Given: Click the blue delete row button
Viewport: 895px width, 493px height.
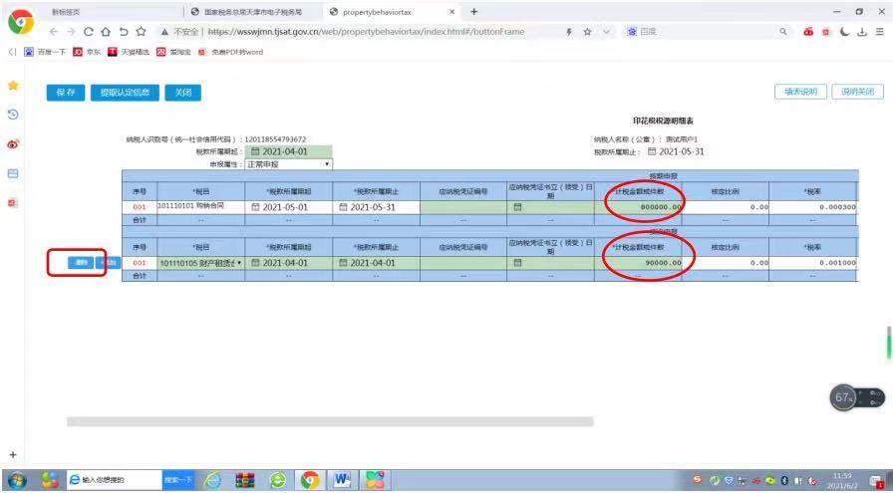Looking at the screenshot, I should 81,263.
